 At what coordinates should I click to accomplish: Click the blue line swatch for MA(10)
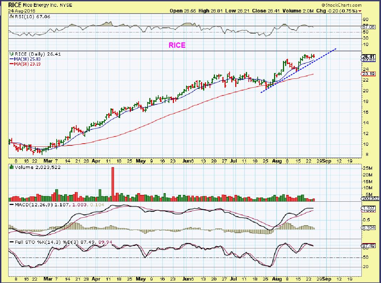pyautogui.click(x=12, y=59)
